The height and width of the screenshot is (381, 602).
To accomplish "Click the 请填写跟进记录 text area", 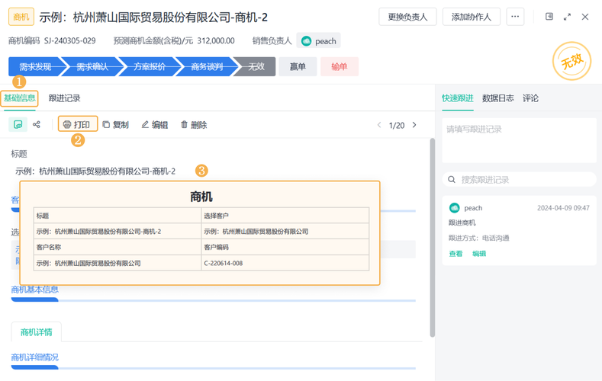I will tap(519, 140).
